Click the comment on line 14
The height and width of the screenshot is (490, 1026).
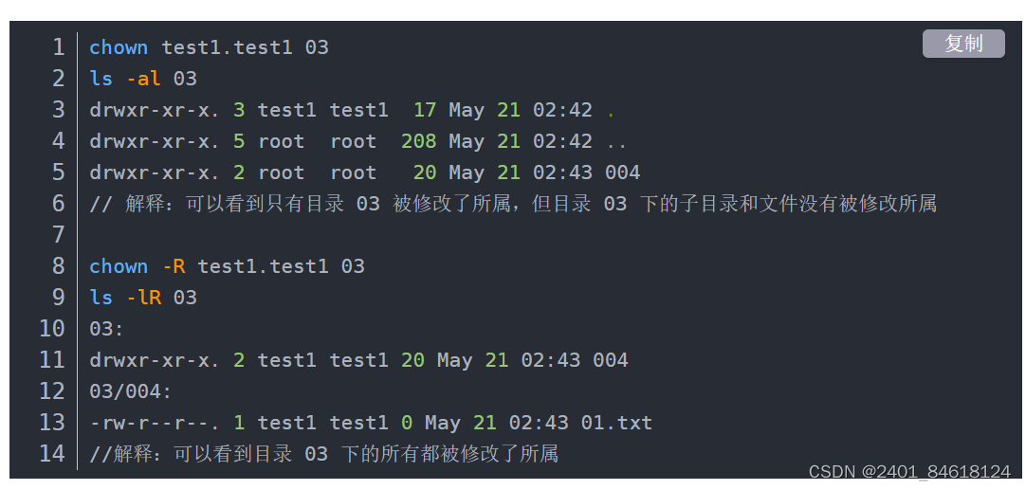point(324,454)
